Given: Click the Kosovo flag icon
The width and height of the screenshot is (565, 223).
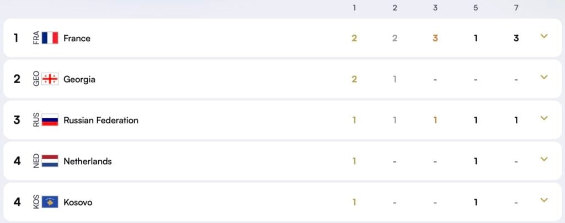Looking at the screenshot, I should pos(50,202).
